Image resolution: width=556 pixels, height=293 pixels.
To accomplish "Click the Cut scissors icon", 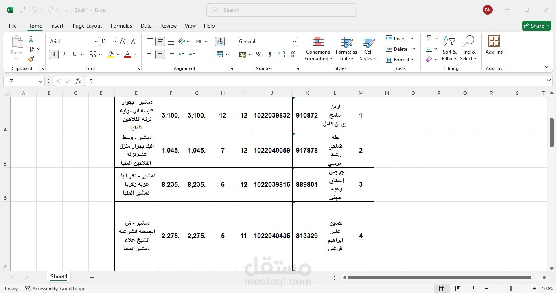I will click(31, 39).
